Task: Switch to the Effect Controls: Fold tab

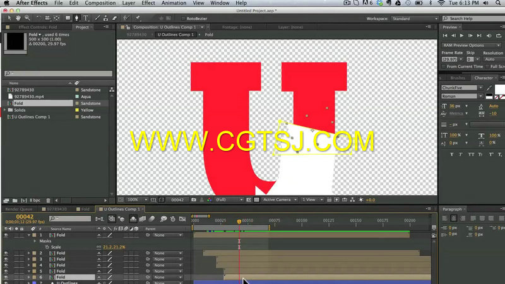Action: click(x=38, y=27)
